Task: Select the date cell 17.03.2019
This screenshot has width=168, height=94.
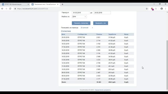Action: pyautogui.click(x=65, y=47)
